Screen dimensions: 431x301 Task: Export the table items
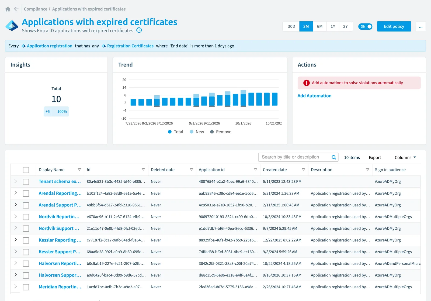375,158
